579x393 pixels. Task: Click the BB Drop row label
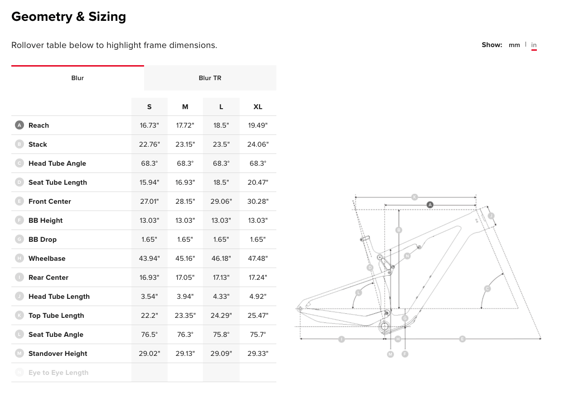coord(43,240)
